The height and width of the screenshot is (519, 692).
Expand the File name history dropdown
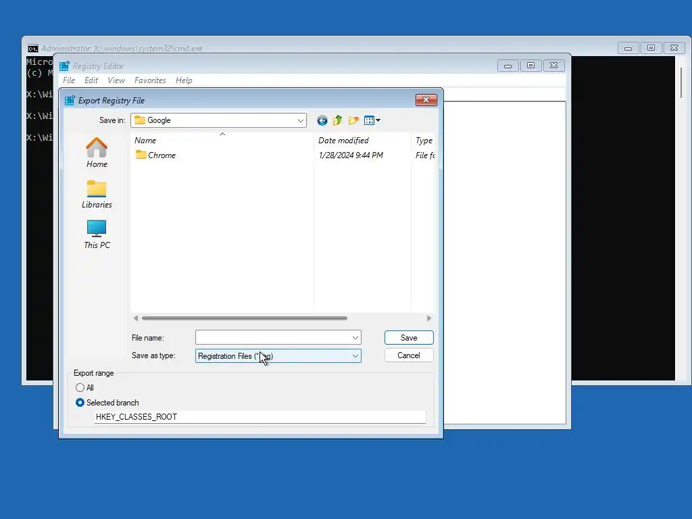[355, 338]
